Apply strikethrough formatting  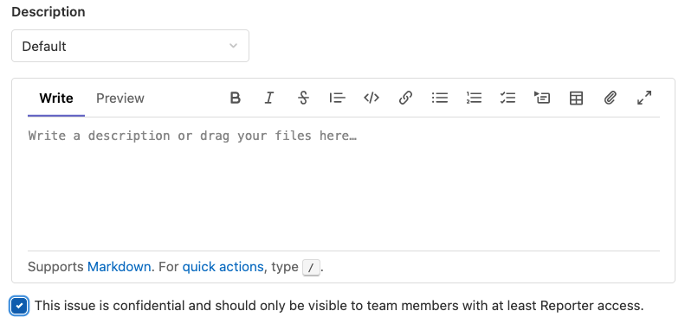click(x=303, y=98)
